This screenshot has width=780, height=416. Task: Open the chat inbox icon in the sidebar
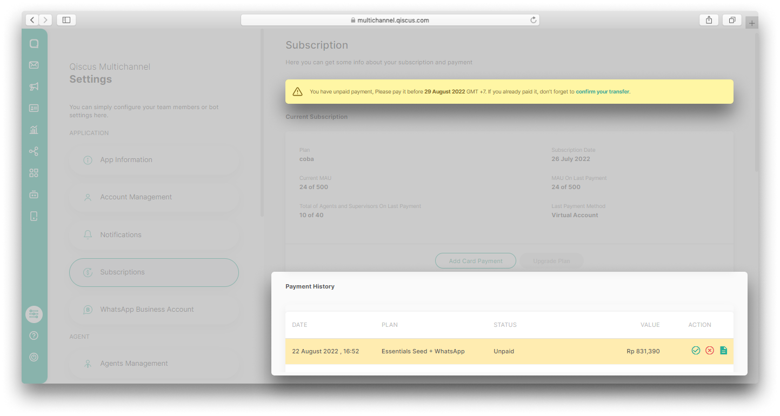[x=34, y=44]
